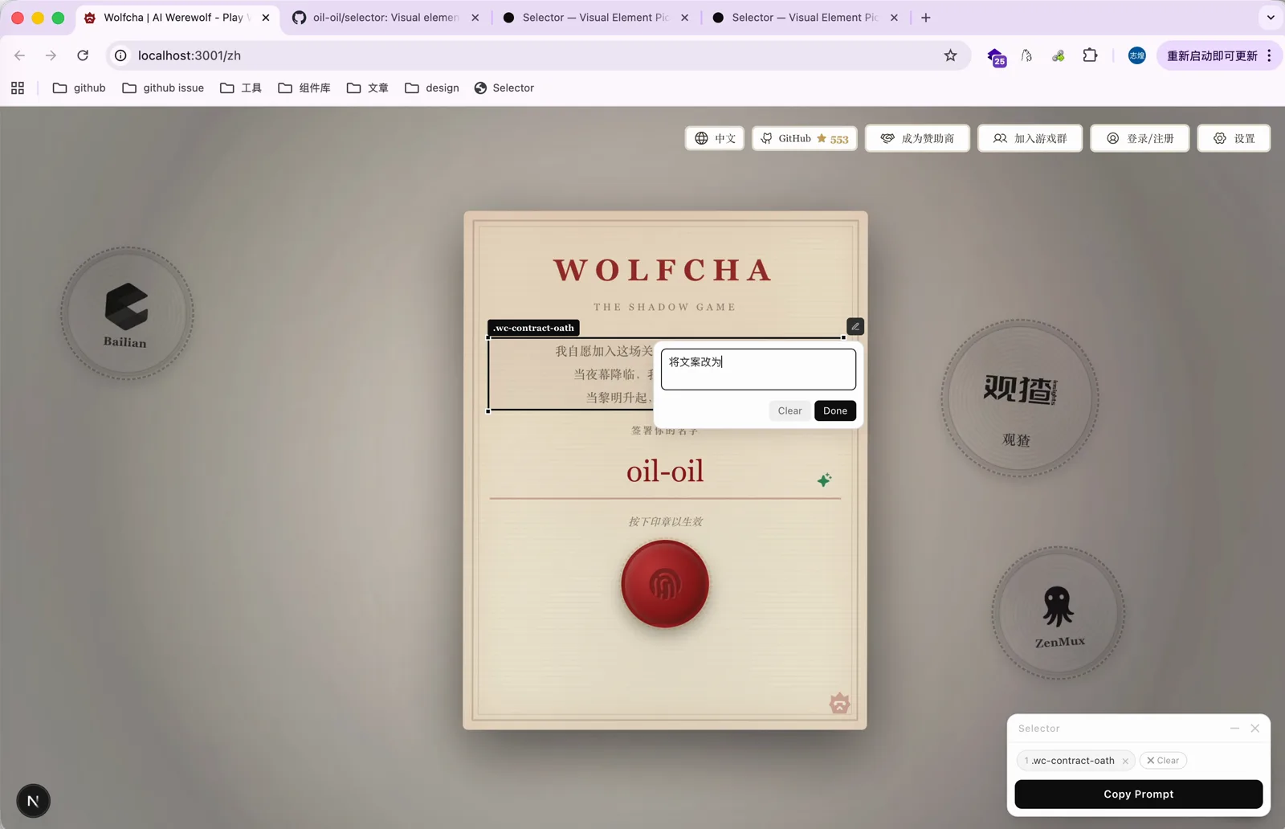The width and height of the screenshot is (1285, 829).
Task: Open the Next.js dev tools N badge
Action: pyautogui.click(x=33, y=801)
